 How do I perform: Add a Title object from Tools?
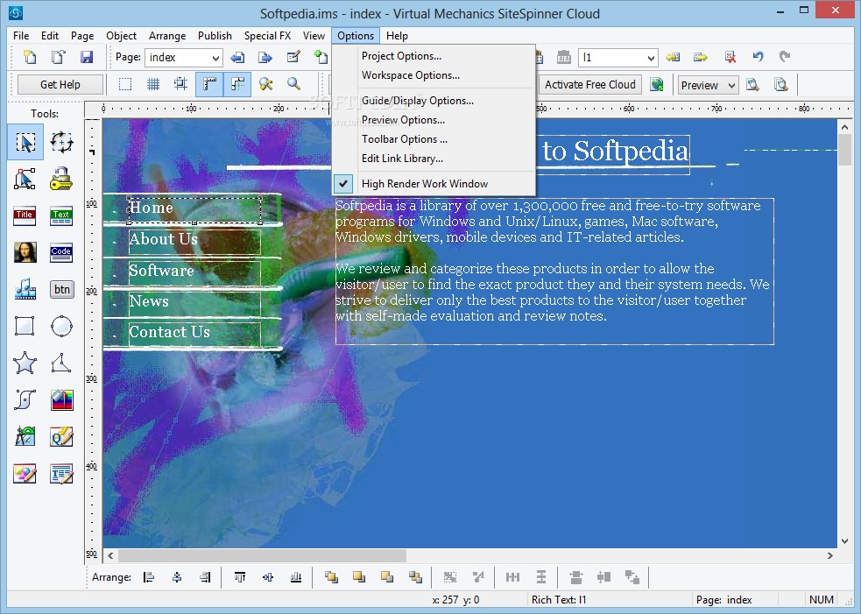(25, 215)
